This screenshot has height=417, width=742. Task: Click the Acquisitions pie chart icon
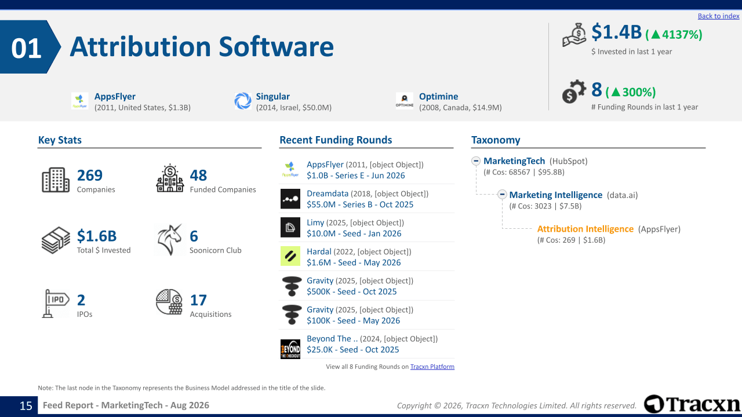pos(170,302)
